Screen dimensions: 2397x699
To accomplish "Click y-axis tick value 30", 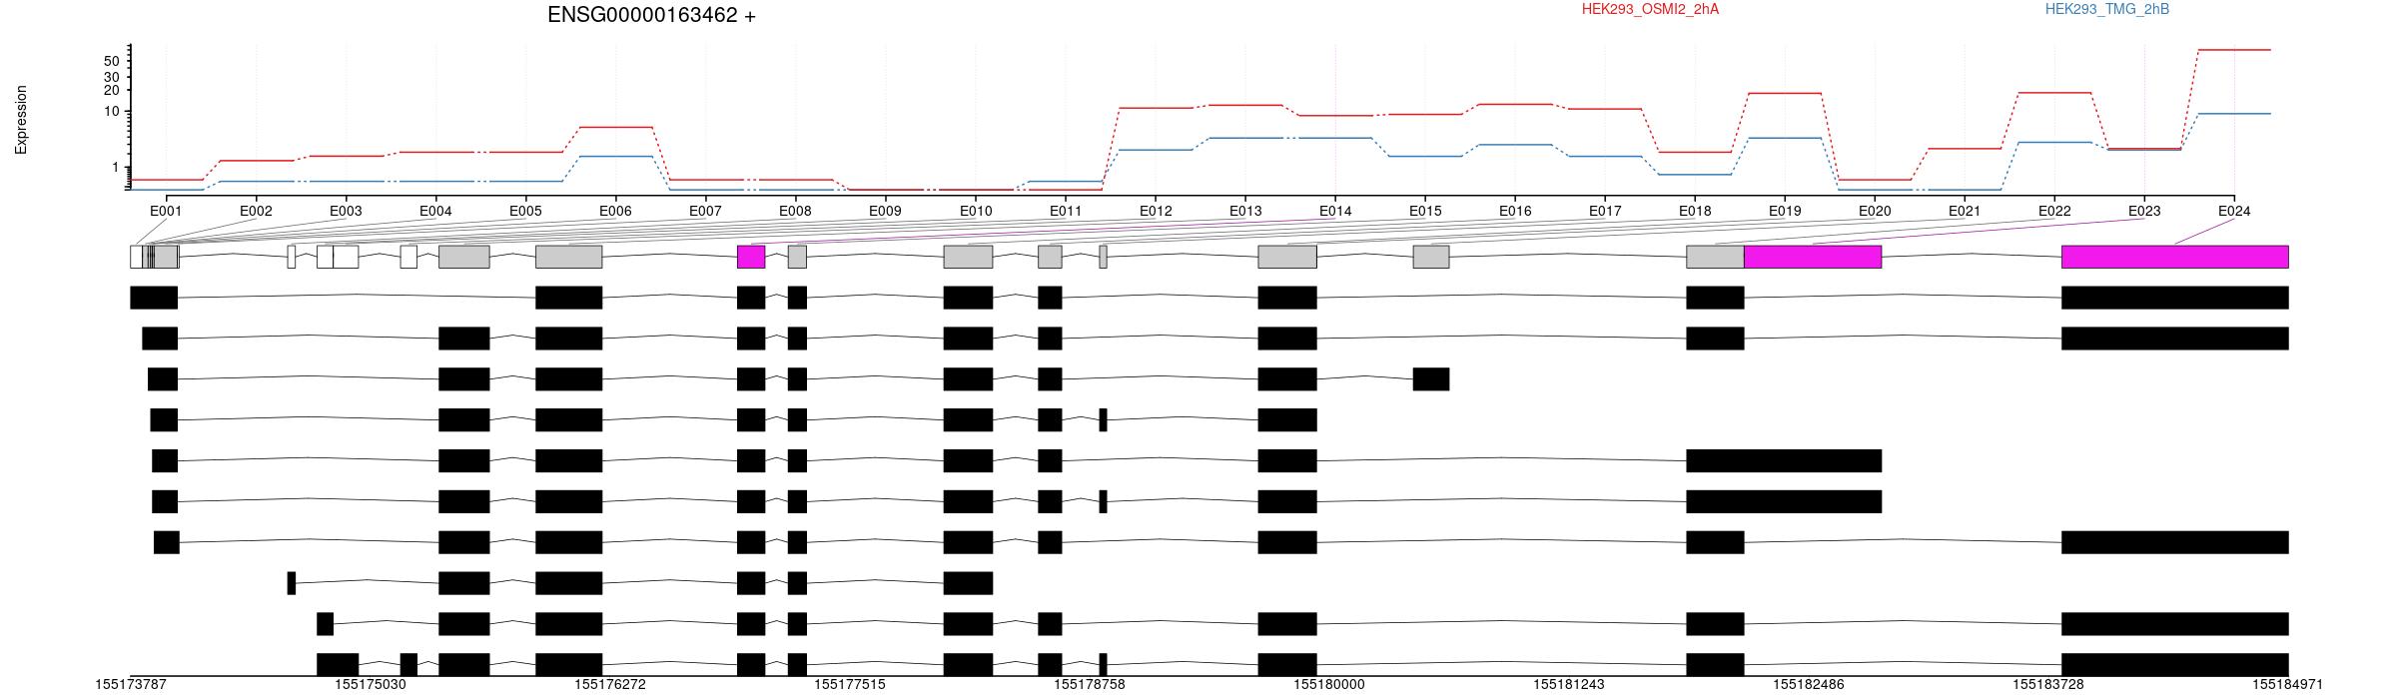I will [x=112, y=77].
